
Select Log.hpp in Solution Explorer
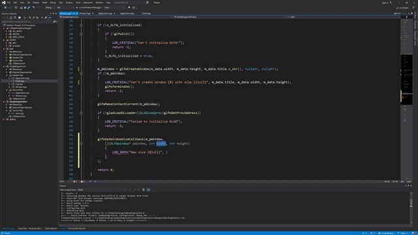point(19,84)
